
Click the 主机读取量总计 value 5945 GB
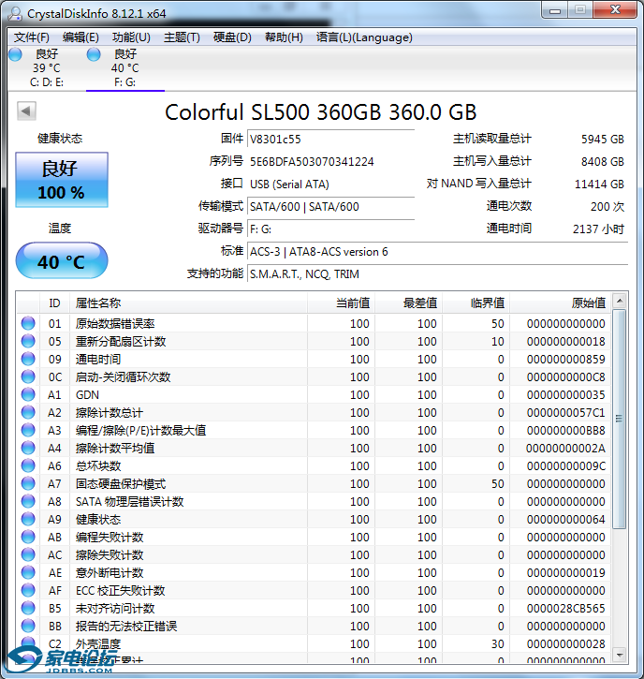603,139
